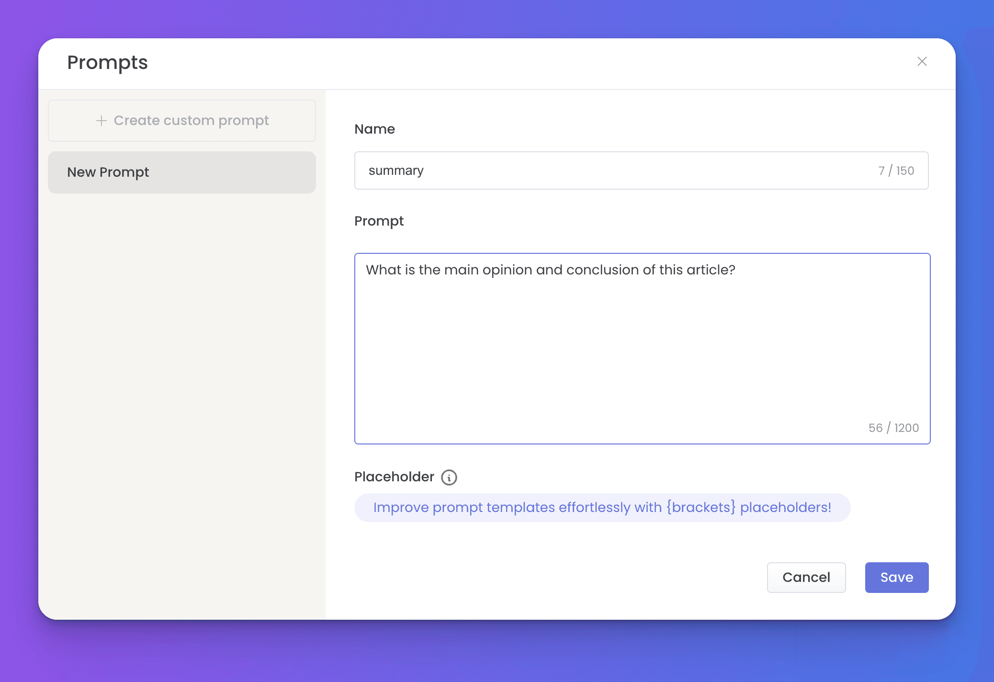Image resolution: width=994 pixels, height=682 pixels.
Task: Click the word {brackets} in the tip
Action: (700, 508)
